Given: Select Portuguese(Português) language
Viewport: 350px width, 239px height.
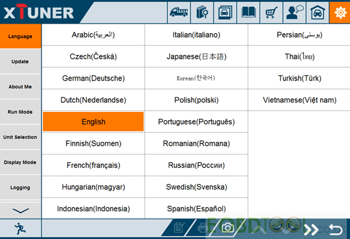Looking at the screenshot, I should pos(197,121).
